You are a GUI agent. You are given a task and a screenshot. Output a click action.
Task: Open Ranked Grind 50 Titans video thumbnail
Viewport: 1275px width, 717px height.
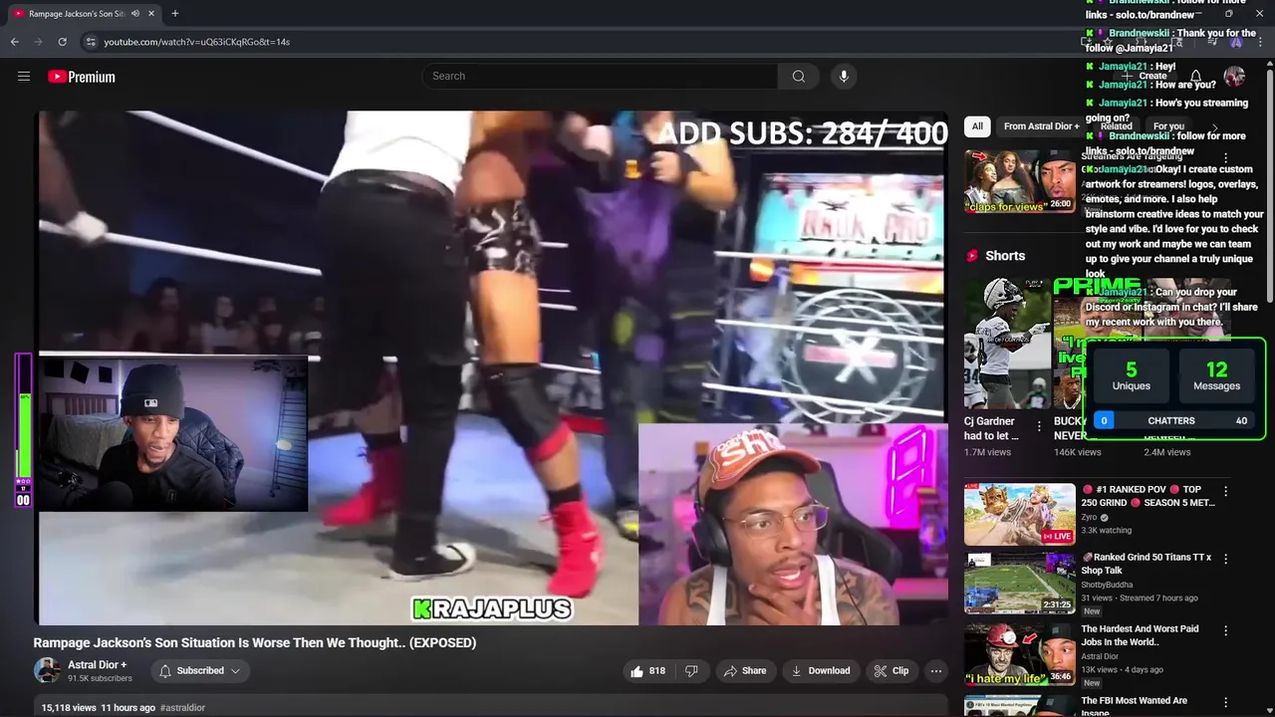coord(1019,583)
